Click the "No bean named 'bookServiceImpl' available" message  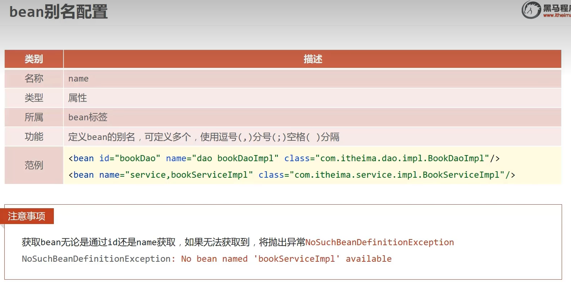pyautogui.click(x=286, y=259)
